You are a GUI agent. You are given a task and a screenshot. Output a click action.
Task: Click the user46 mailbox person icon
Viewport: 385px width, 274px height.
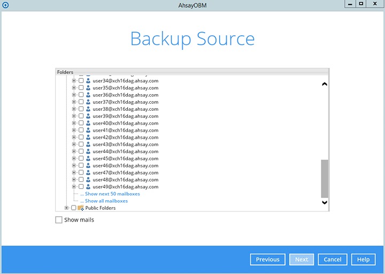[x=88, y=166]
